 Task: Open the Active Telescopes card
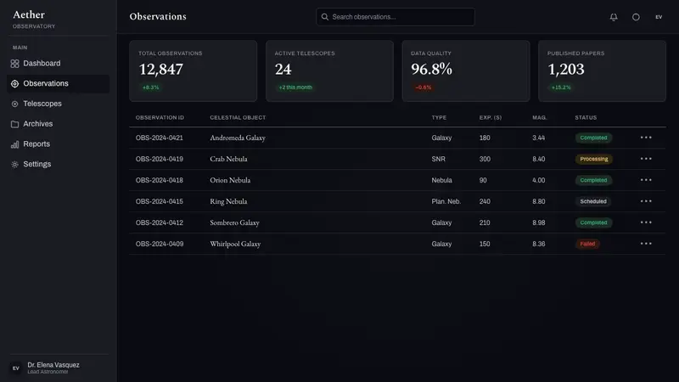(329, 71)
